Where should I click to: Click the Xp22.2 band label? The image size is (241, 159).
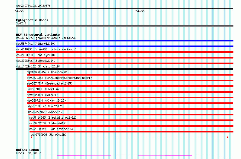[x=21, y=23]
